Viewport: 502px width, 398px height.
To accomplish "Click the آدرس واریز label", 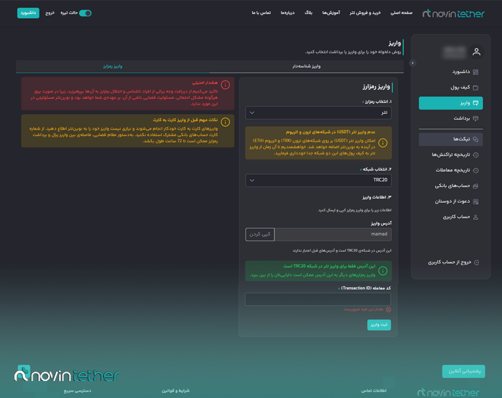I will [381, 223].
